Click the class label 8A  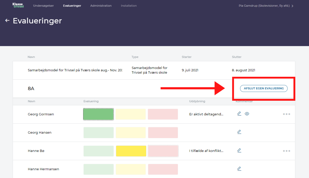click(31, 89)
